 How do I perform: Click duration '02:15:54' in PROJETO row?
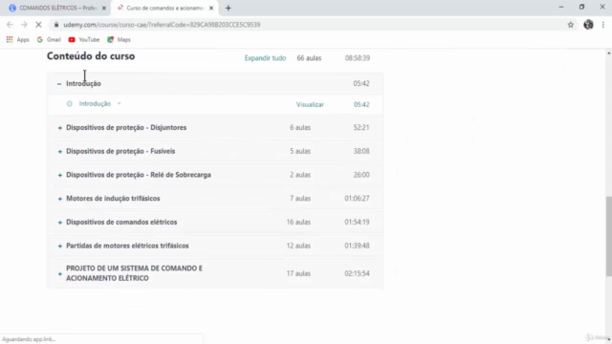click(357, 274)
